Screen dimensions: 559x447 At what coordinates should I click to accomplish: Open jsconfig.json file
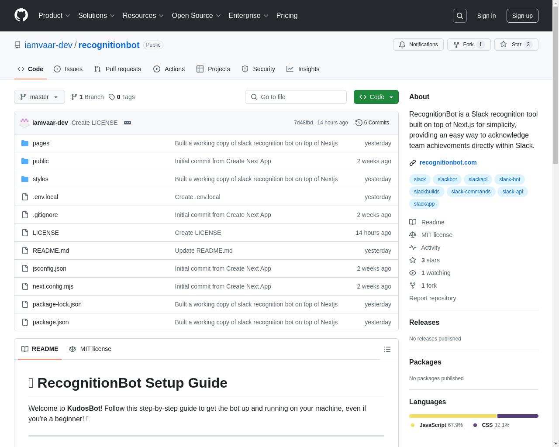pyautogui.click(x=49, y=268)
